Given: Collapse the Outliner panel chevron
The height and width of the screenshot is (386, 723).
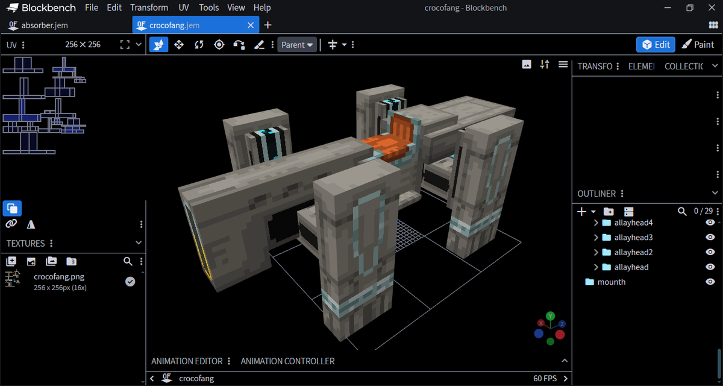Looking at the screenshot, I should [x=715, y=194].
